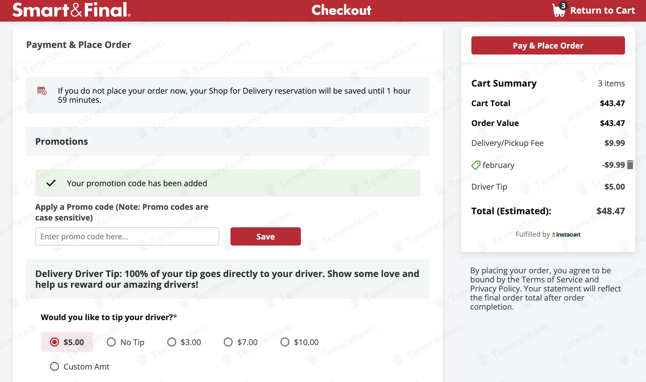Select the $5.00 tip option
The height and width of the screenshot is (382, 646).
coord(54,342)
